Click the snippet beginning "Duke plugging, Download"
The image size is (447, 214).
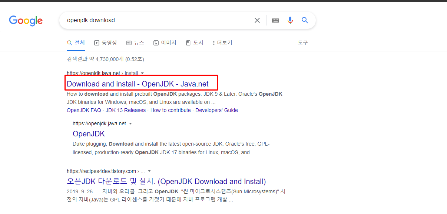(171, 148)
